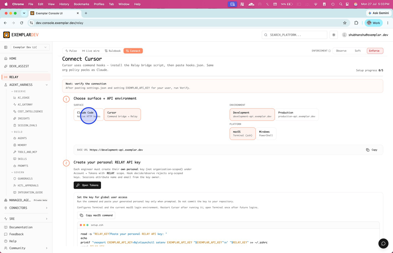Viewport: 393px width, 253px height.
Task: Open COST_INTELLIGENCE page
Action: pos(30,111)
